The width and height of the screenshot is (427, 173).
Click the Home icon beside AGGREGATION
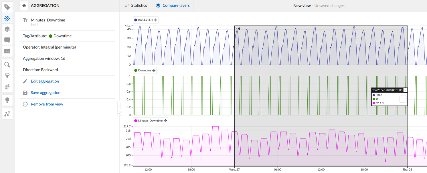[24, 5]
